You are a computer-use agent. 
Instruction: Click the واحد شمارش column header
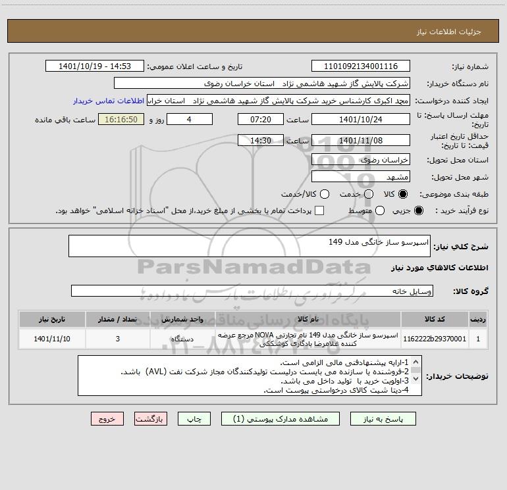(182, 319)
